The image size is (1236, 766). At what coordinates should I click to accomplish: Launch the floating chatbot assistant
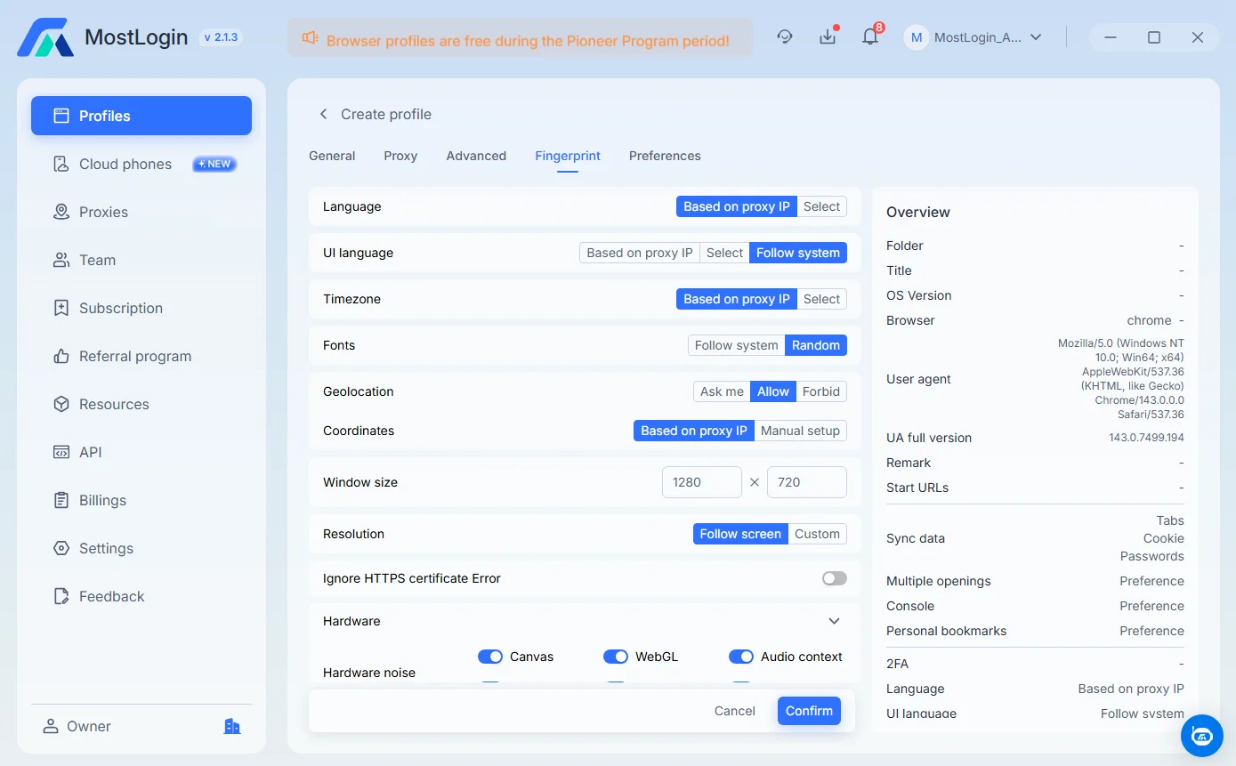click(1201, 736)
